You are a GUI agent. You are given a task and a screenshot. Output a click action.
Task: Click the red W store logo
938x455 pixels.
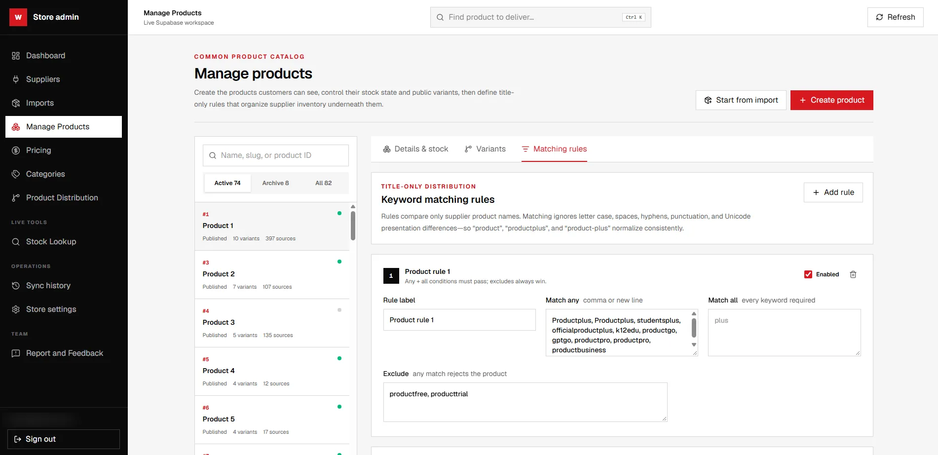point(18,17)
